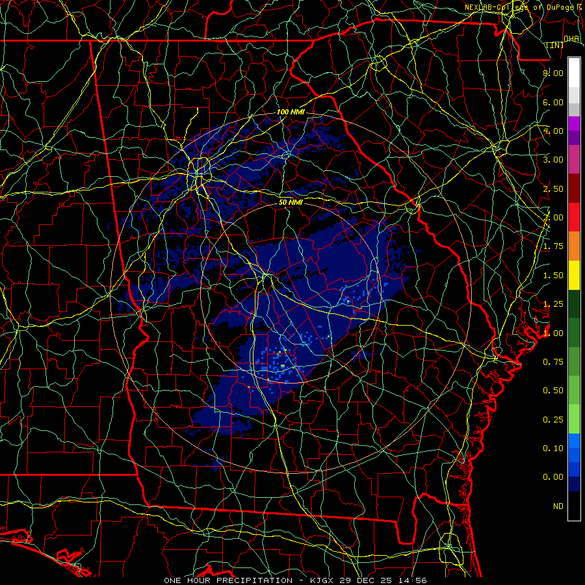
Task: Click the 1.50 legend value
Action: tap(553, 276)
